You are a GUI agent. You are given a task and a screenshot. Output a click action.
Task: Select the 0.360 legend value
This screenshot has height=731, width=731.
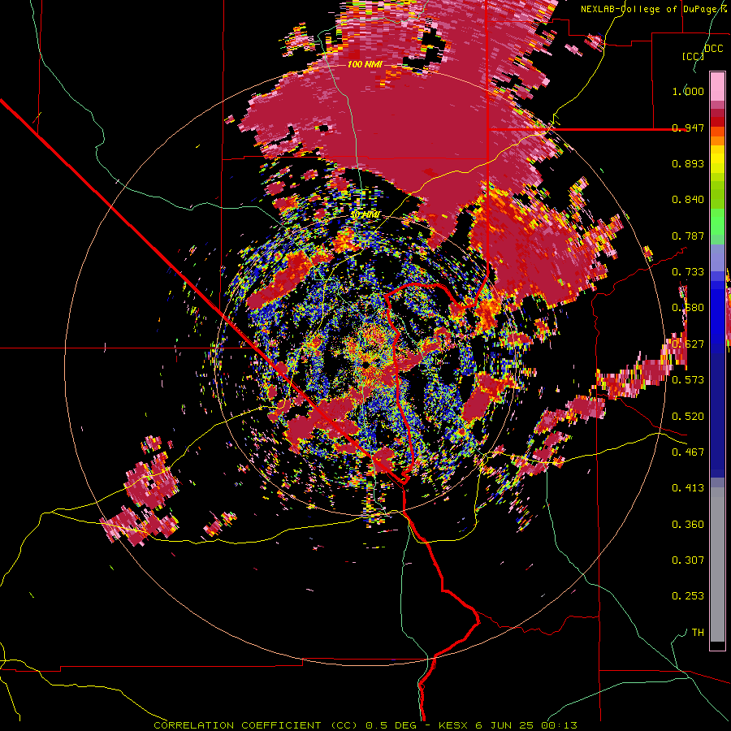[x=688, y=525]
